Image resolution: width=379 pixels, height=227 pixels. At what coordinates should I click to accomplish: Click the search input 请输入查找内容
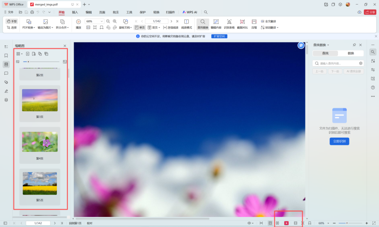pos(338,63)
